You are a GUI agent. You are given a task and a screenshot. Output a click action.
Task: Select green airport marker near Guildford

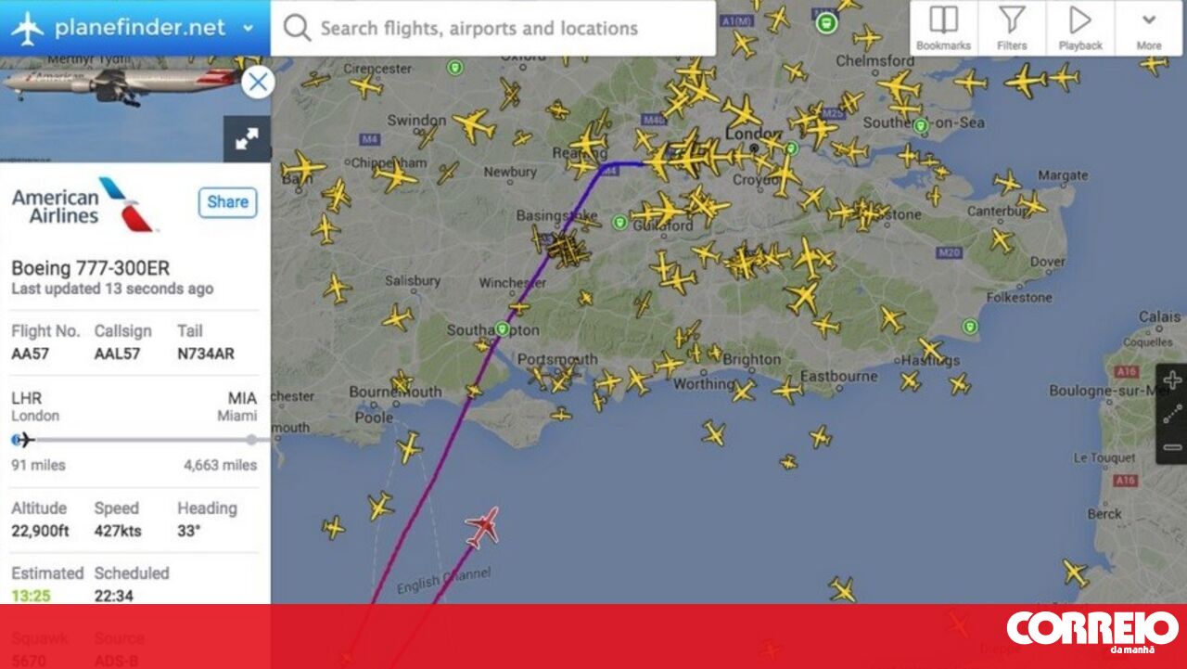click(619, 222)
